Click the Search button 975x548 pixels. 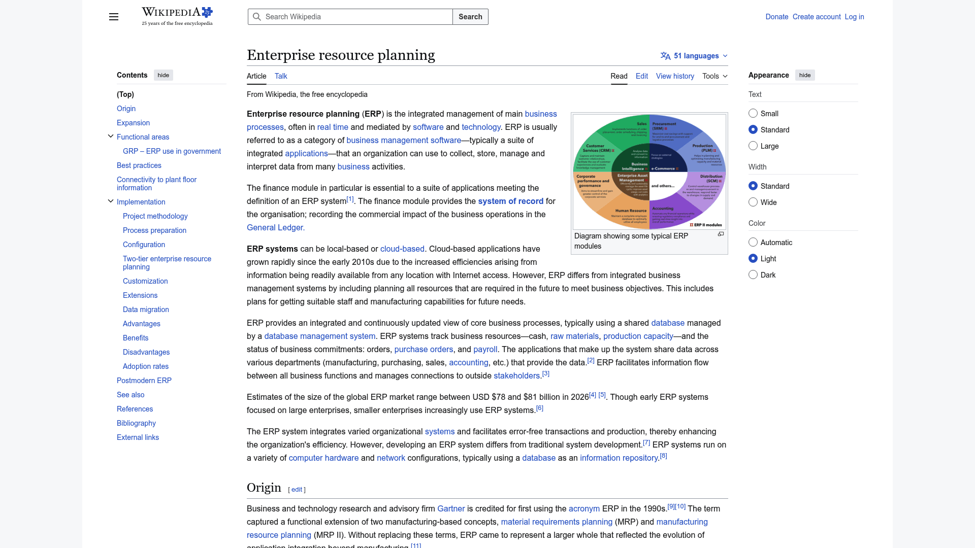point(470,17)
